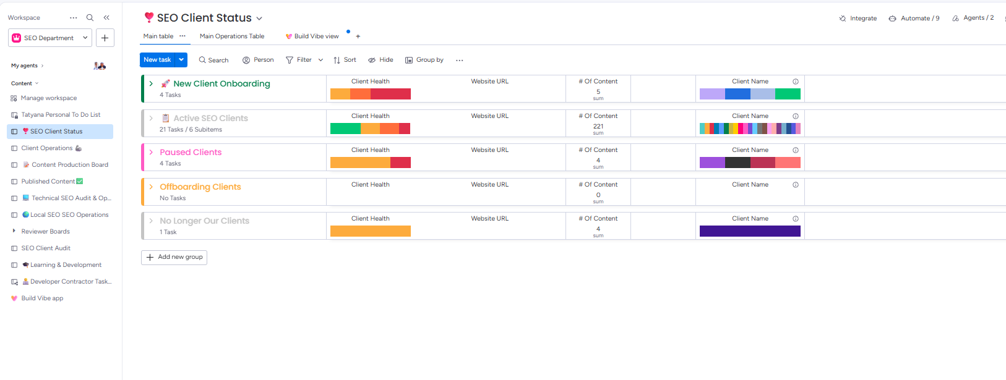1006x380 pixels.
Task: Expand Reviewer Boards folder in sidebar
Action: [x=14, y=231]
